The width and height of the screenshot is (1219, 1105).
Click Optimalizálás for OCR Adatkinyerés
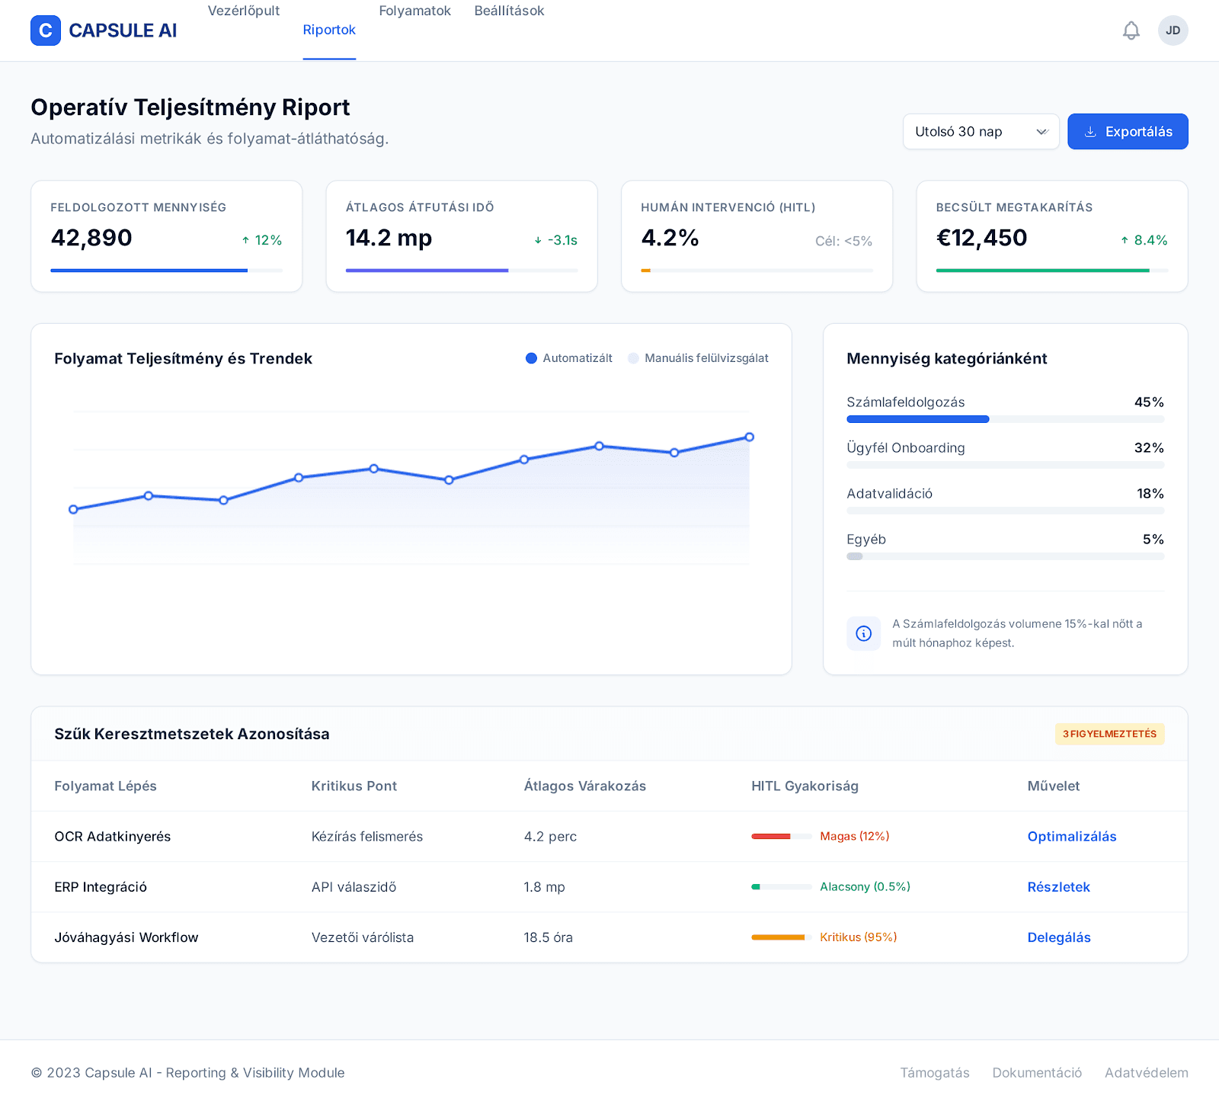click(x=1071, y=837)
